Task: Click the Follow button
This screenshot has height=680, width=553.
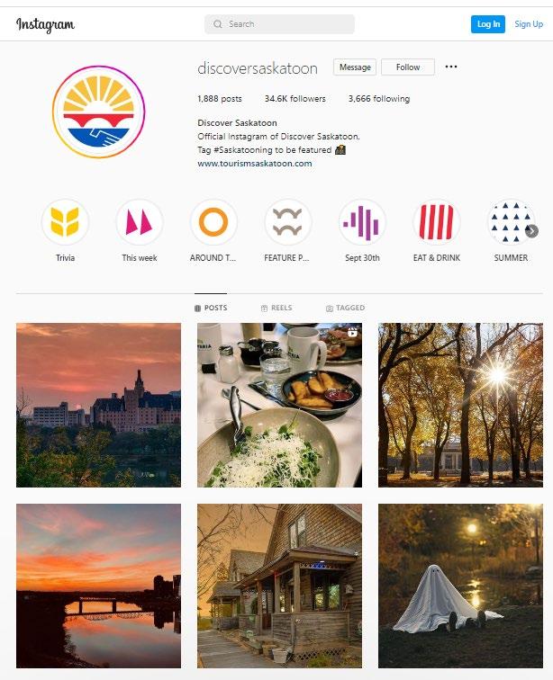Action: coord(408,67)
